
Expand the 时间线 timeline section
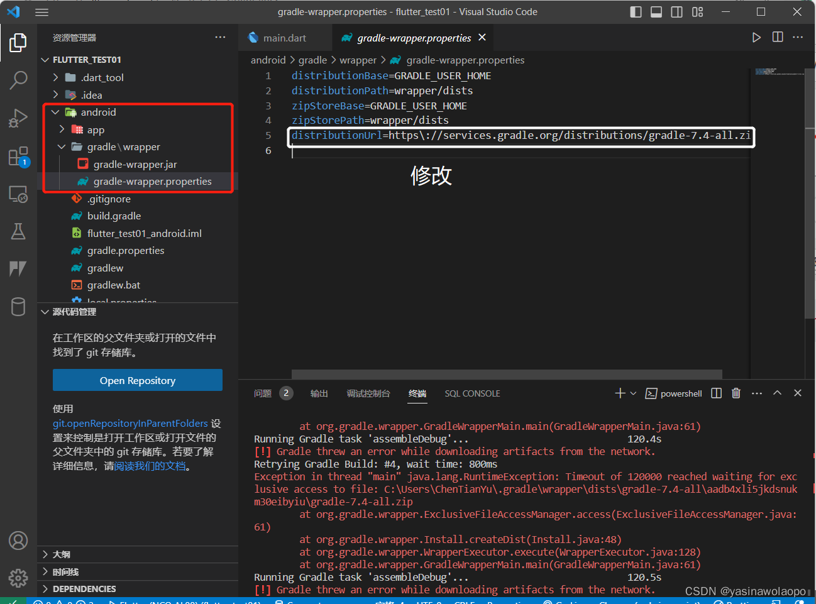45,572
